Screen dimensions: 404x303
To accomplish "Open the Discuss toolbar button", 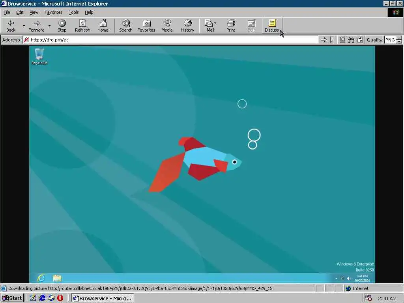I will coord(272,26).
